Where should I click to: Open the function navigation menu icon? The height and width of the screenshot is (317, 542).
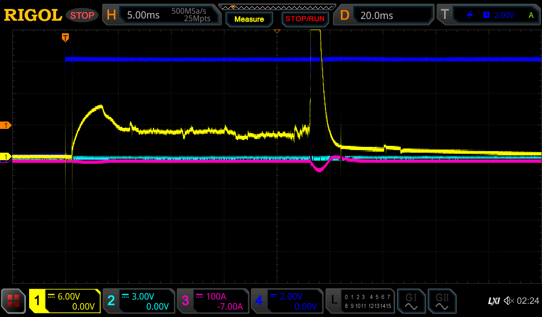click(14, 301)
